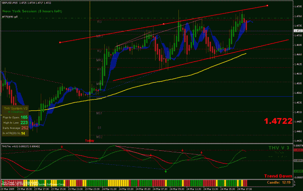
Task: Click the Candle 12:19 countdown timer
Action: click(x=279, y=182)
